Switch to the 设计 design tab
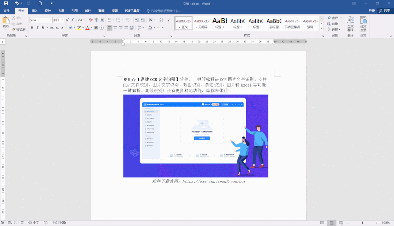Image resolution: width=394 pixels, height=226 pixels. tap(48, 11)
